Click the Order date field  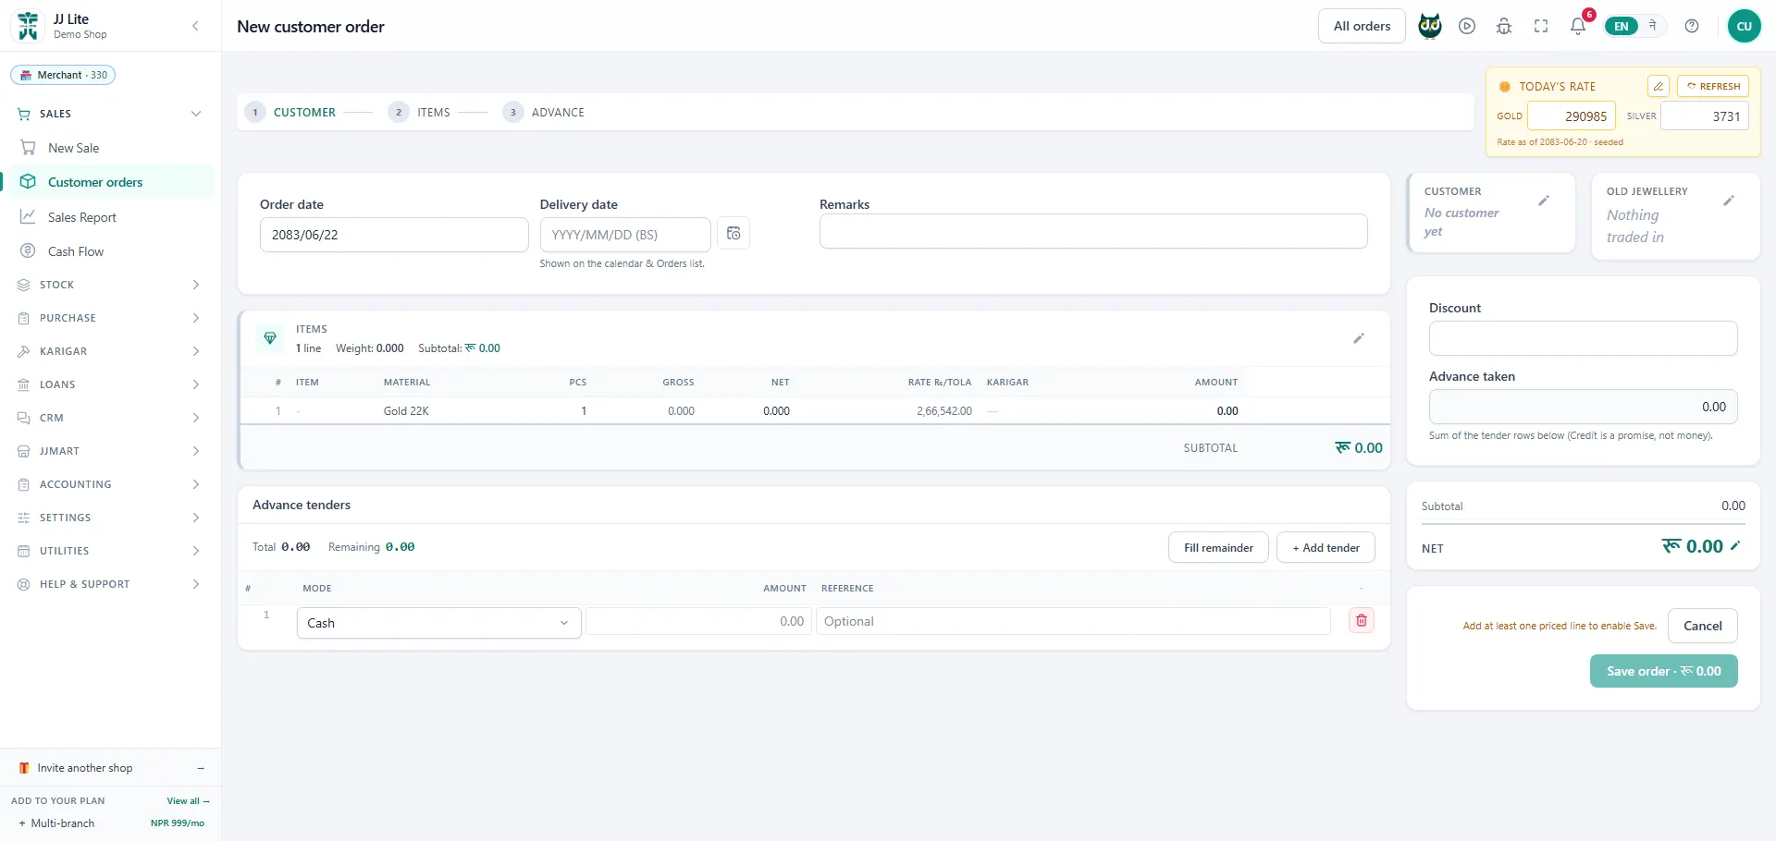click(394, 235)
